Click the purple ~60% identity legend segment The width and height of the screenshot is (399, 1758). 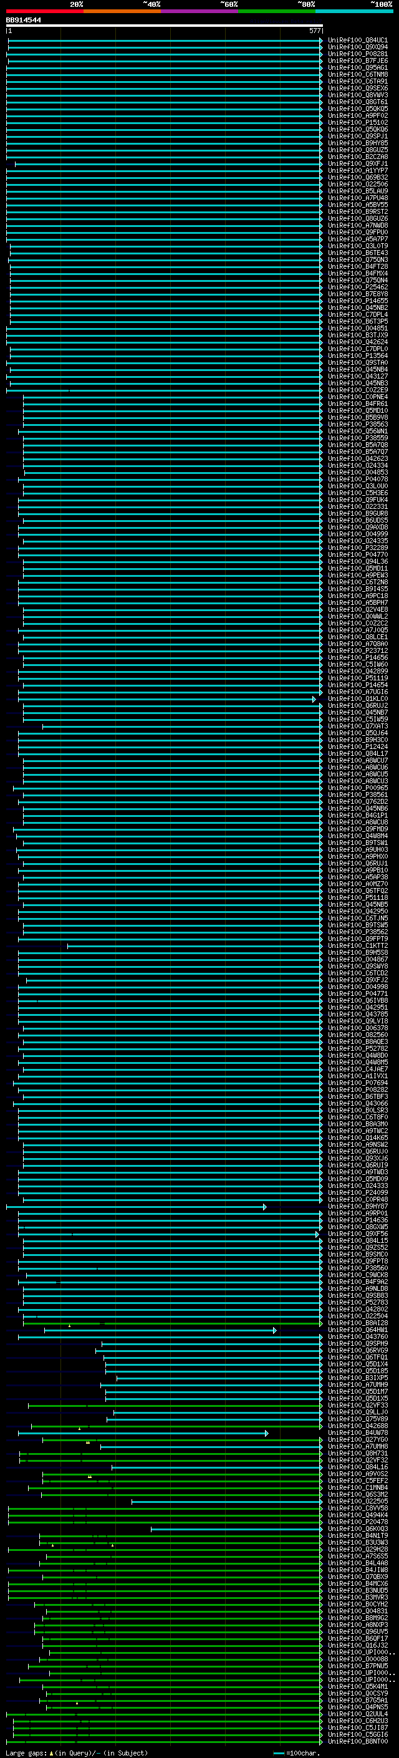click(x=199, y=11)
